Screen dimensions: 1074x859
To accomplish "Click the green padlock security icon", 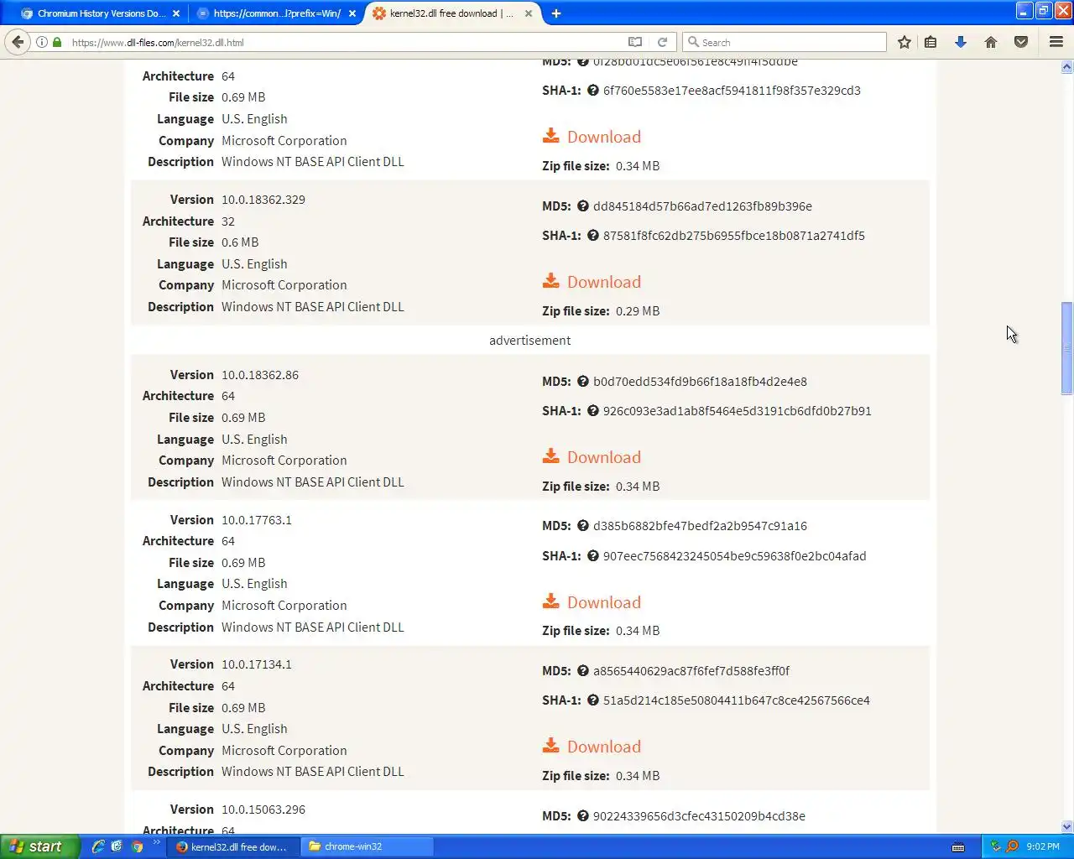I will pos(57,42).
